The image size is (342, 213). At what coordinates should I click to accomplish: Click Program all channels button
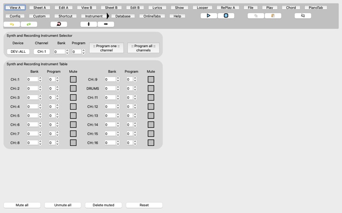point(143,48)
